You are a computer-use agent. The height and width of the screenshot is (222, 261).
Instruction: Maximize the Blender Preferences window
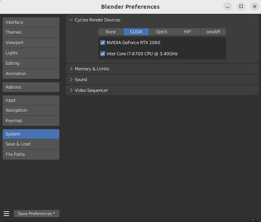[241, 6]
